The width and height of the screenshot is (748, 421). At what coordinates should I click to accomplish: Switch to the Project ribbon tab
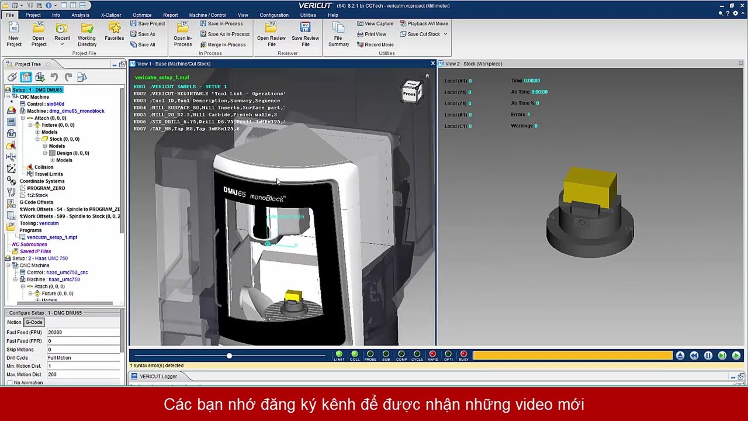(x=33, y=15)
